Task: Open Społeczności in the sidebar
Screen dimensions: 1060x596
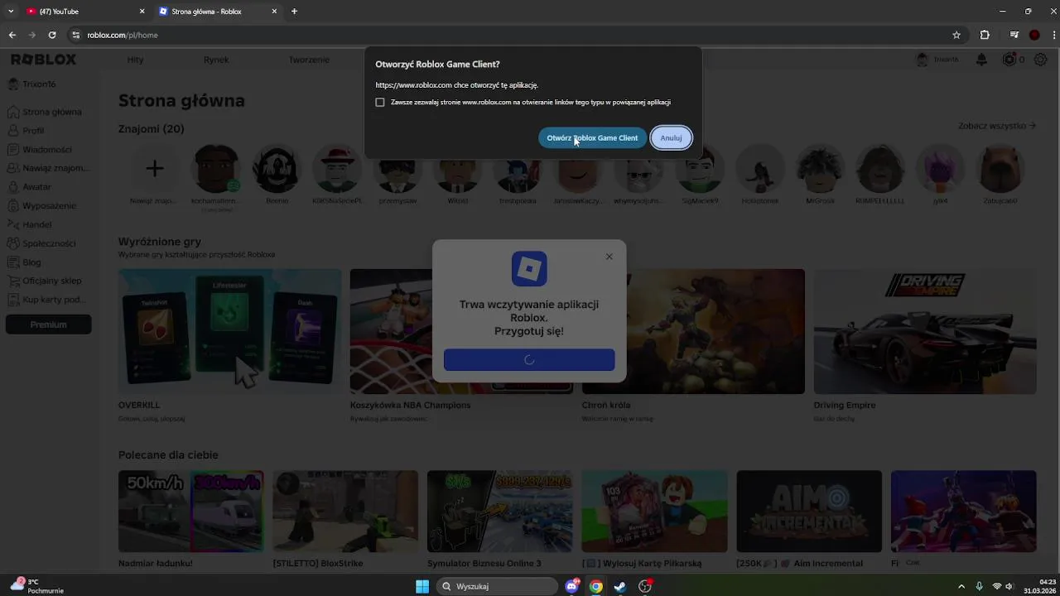Action: pyautogui.click(x=41, y=243)
